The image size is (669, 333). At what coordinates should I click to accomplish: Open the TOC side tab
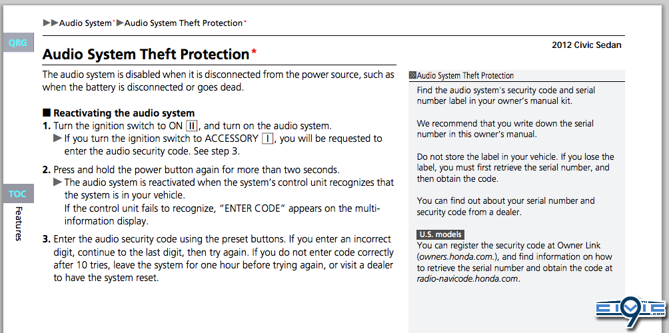[19, 194]
